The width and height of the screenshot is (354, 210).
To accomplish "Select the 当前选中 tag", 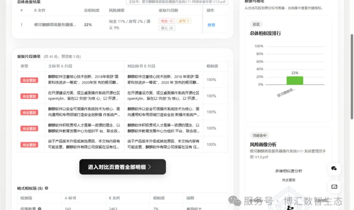I will [x=259, y=135].
